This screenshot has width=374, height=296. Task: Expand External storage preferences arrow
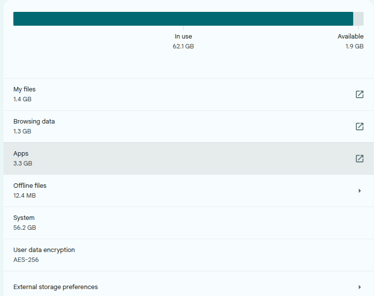click(x=360, y=287)
